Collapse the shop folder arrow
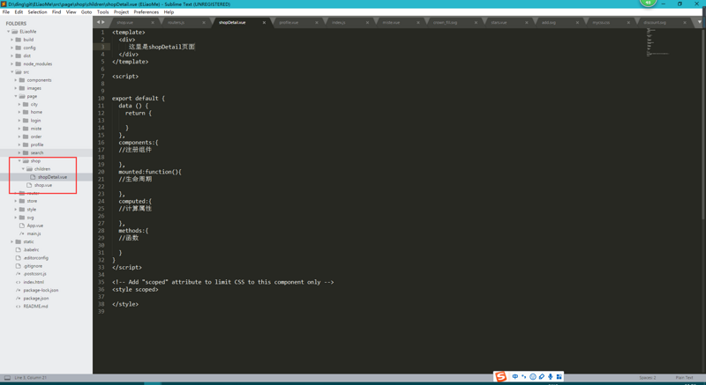This screenshot has width=706, height=385. coord(19,161)
